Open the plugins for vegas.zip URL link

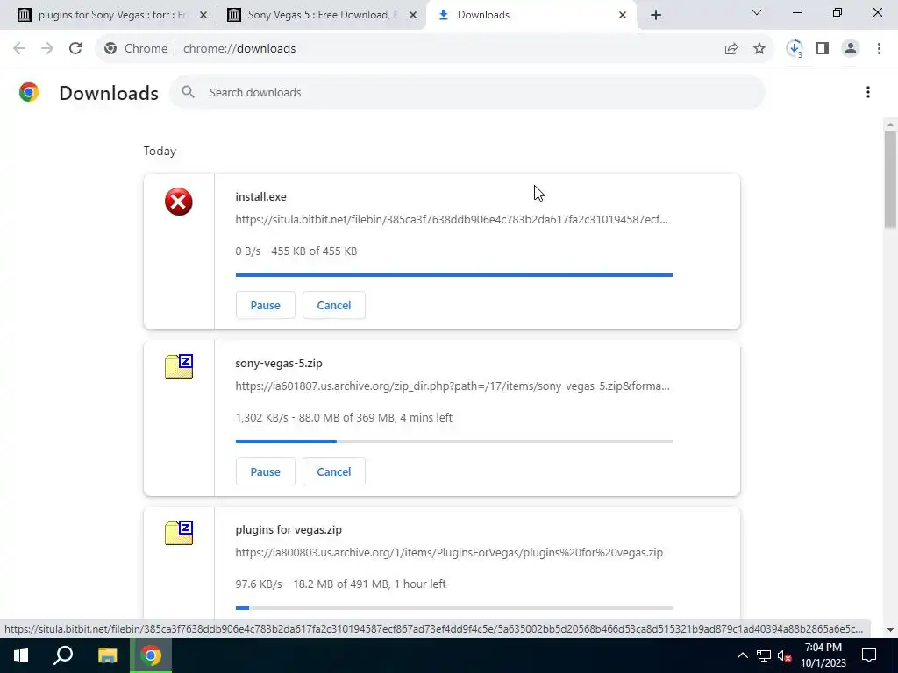click(449, 552)
